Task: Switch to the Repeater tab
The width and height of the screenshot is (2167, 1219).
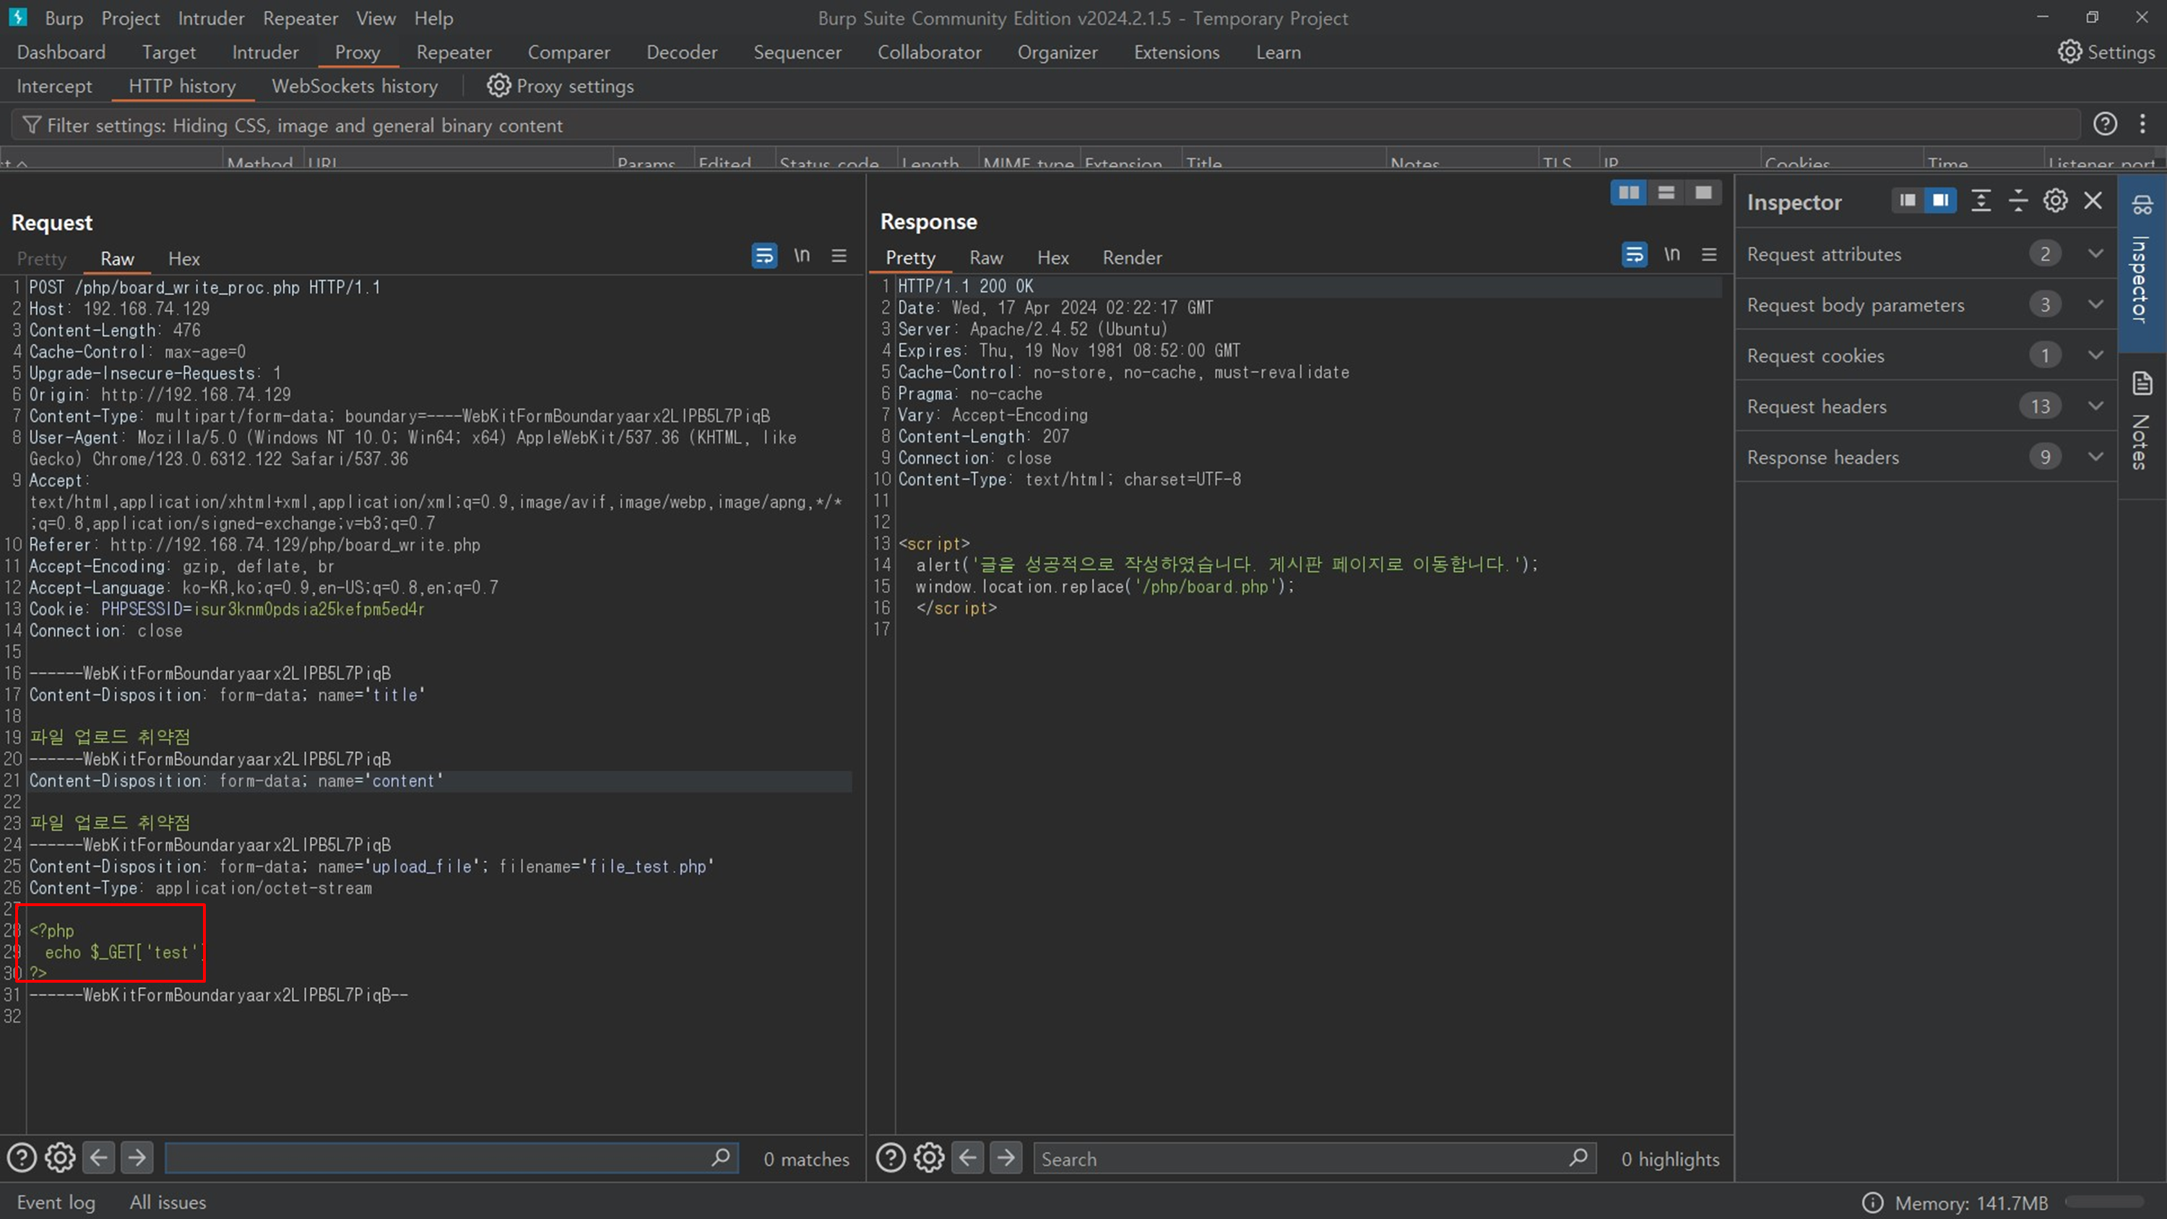Action: click(x=454, y=52)
